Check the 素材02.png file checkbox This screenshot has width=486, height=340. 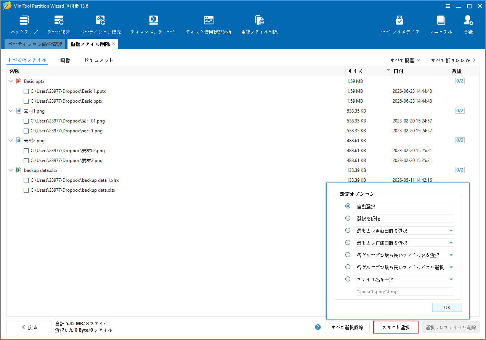26,151
